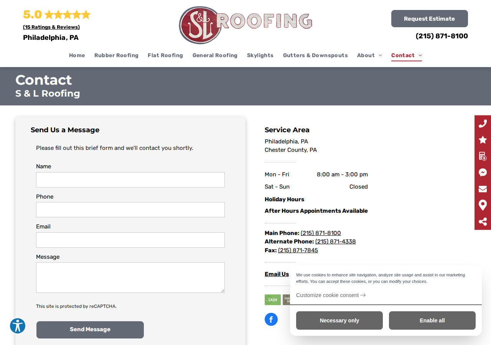Focus the Phone input field
Screen dimensions: 491x345
click(130, 210)
